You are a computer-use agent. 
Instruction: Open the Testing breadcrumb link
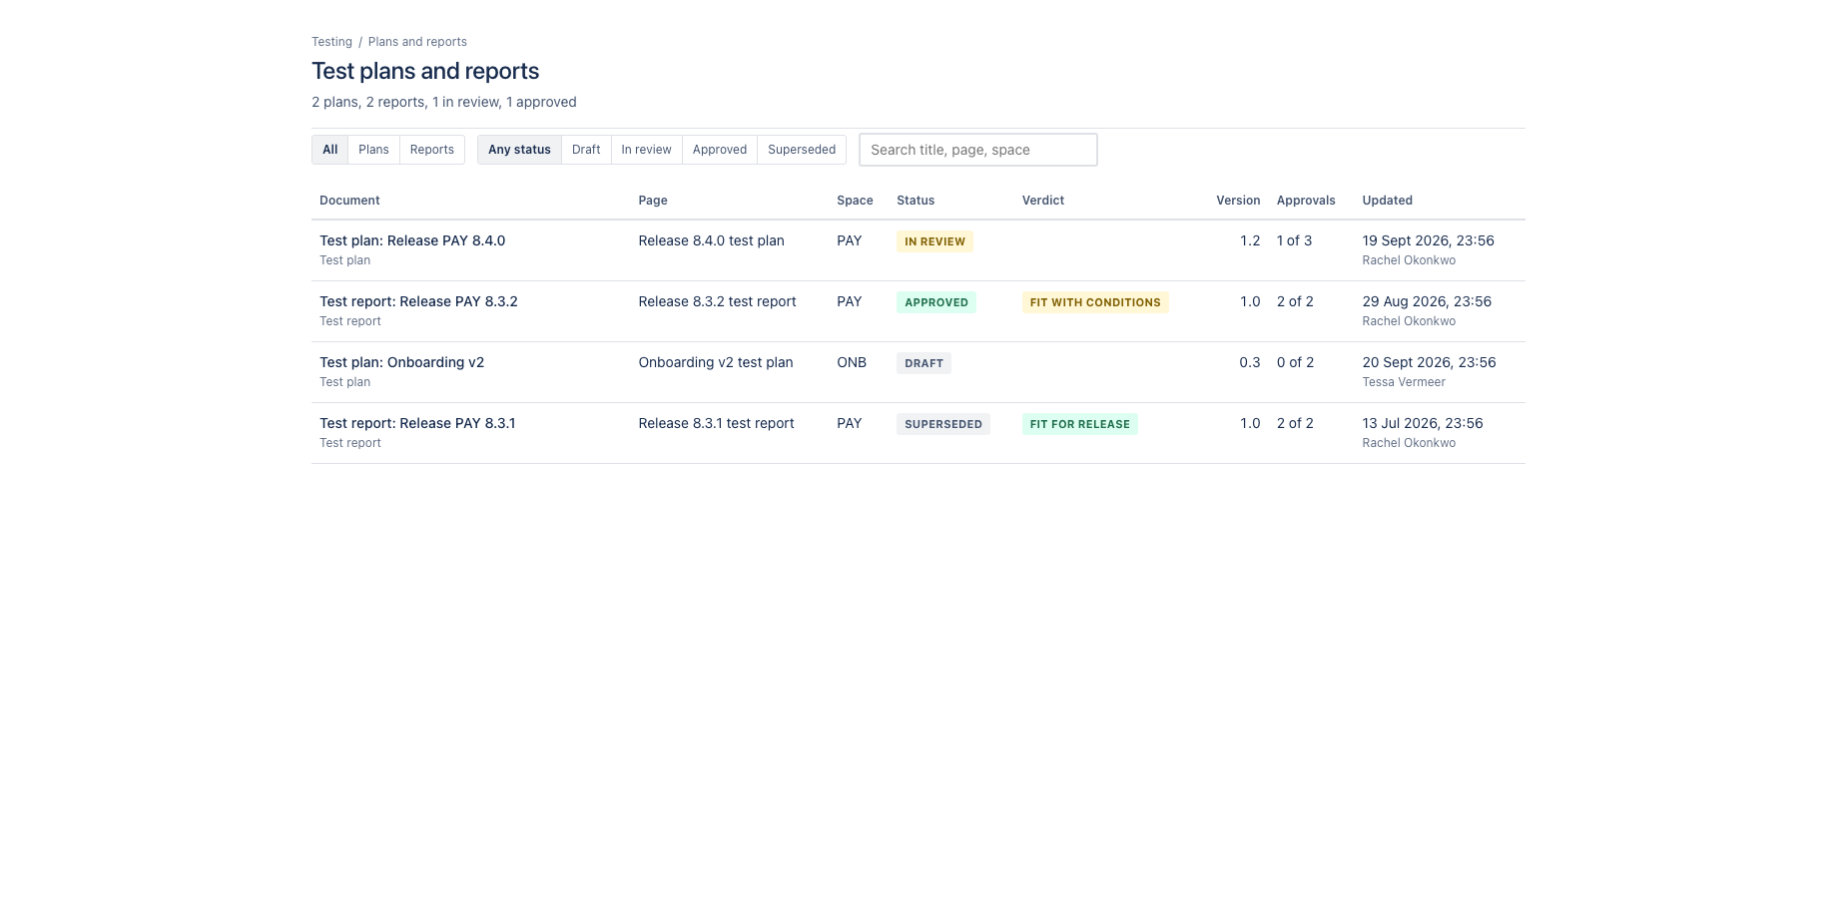[331, 42]
